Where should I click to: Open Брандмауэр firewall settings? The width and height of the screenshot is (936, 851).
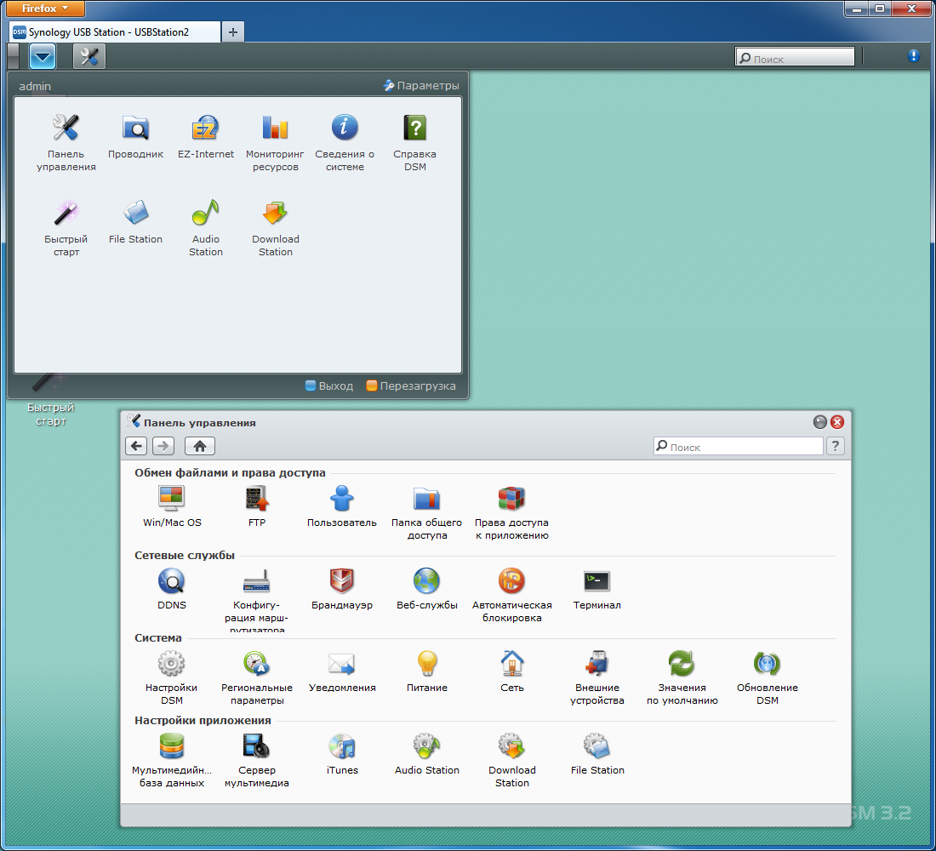tap(342, 588)
